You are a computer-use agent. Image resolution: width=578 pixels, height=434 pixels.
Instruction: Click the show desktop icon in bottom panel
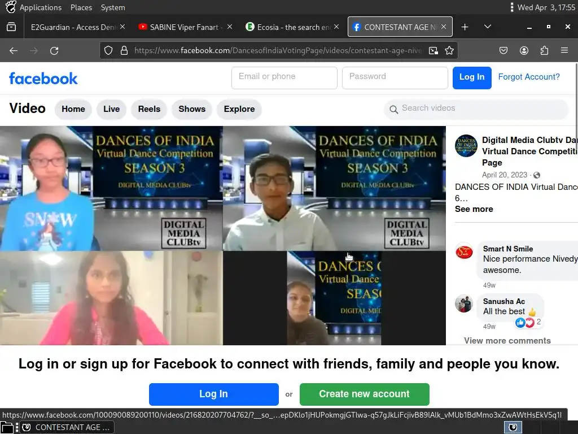[7, 427]
